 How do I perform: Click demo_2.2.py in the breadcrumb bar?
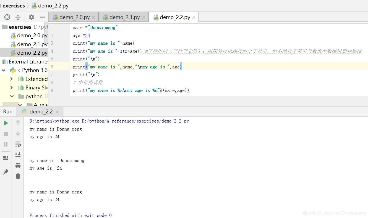click(50, 6)
